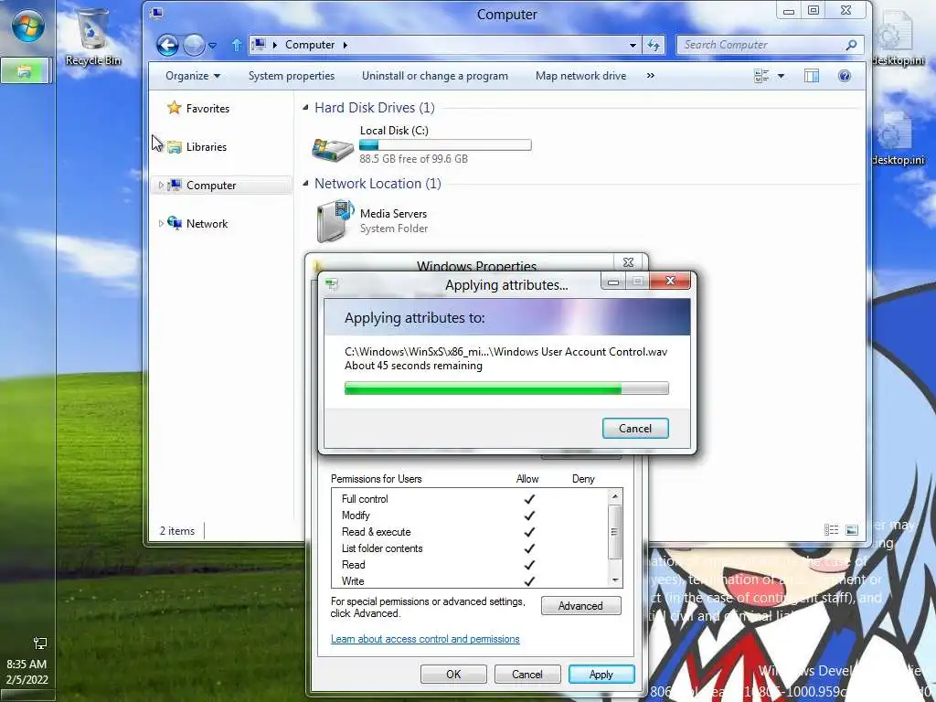Open the recent pages dropdown arrow
This screenshot has width=936, height=702.
[212, 46]
